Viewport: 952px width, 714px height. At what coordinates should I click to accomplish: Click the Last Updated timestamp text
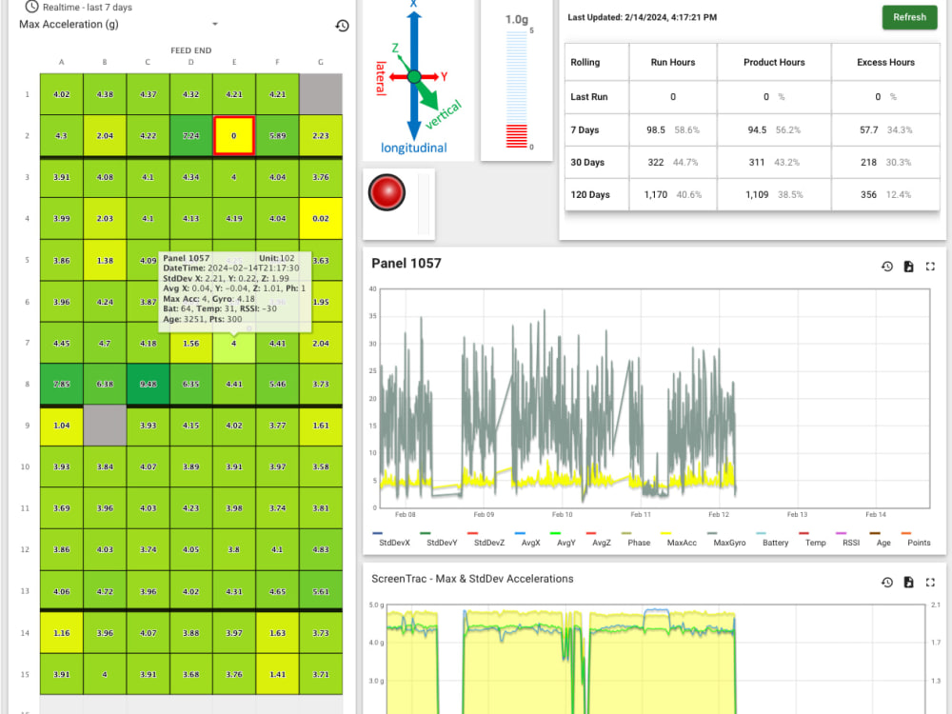click(x=642, y=17)
